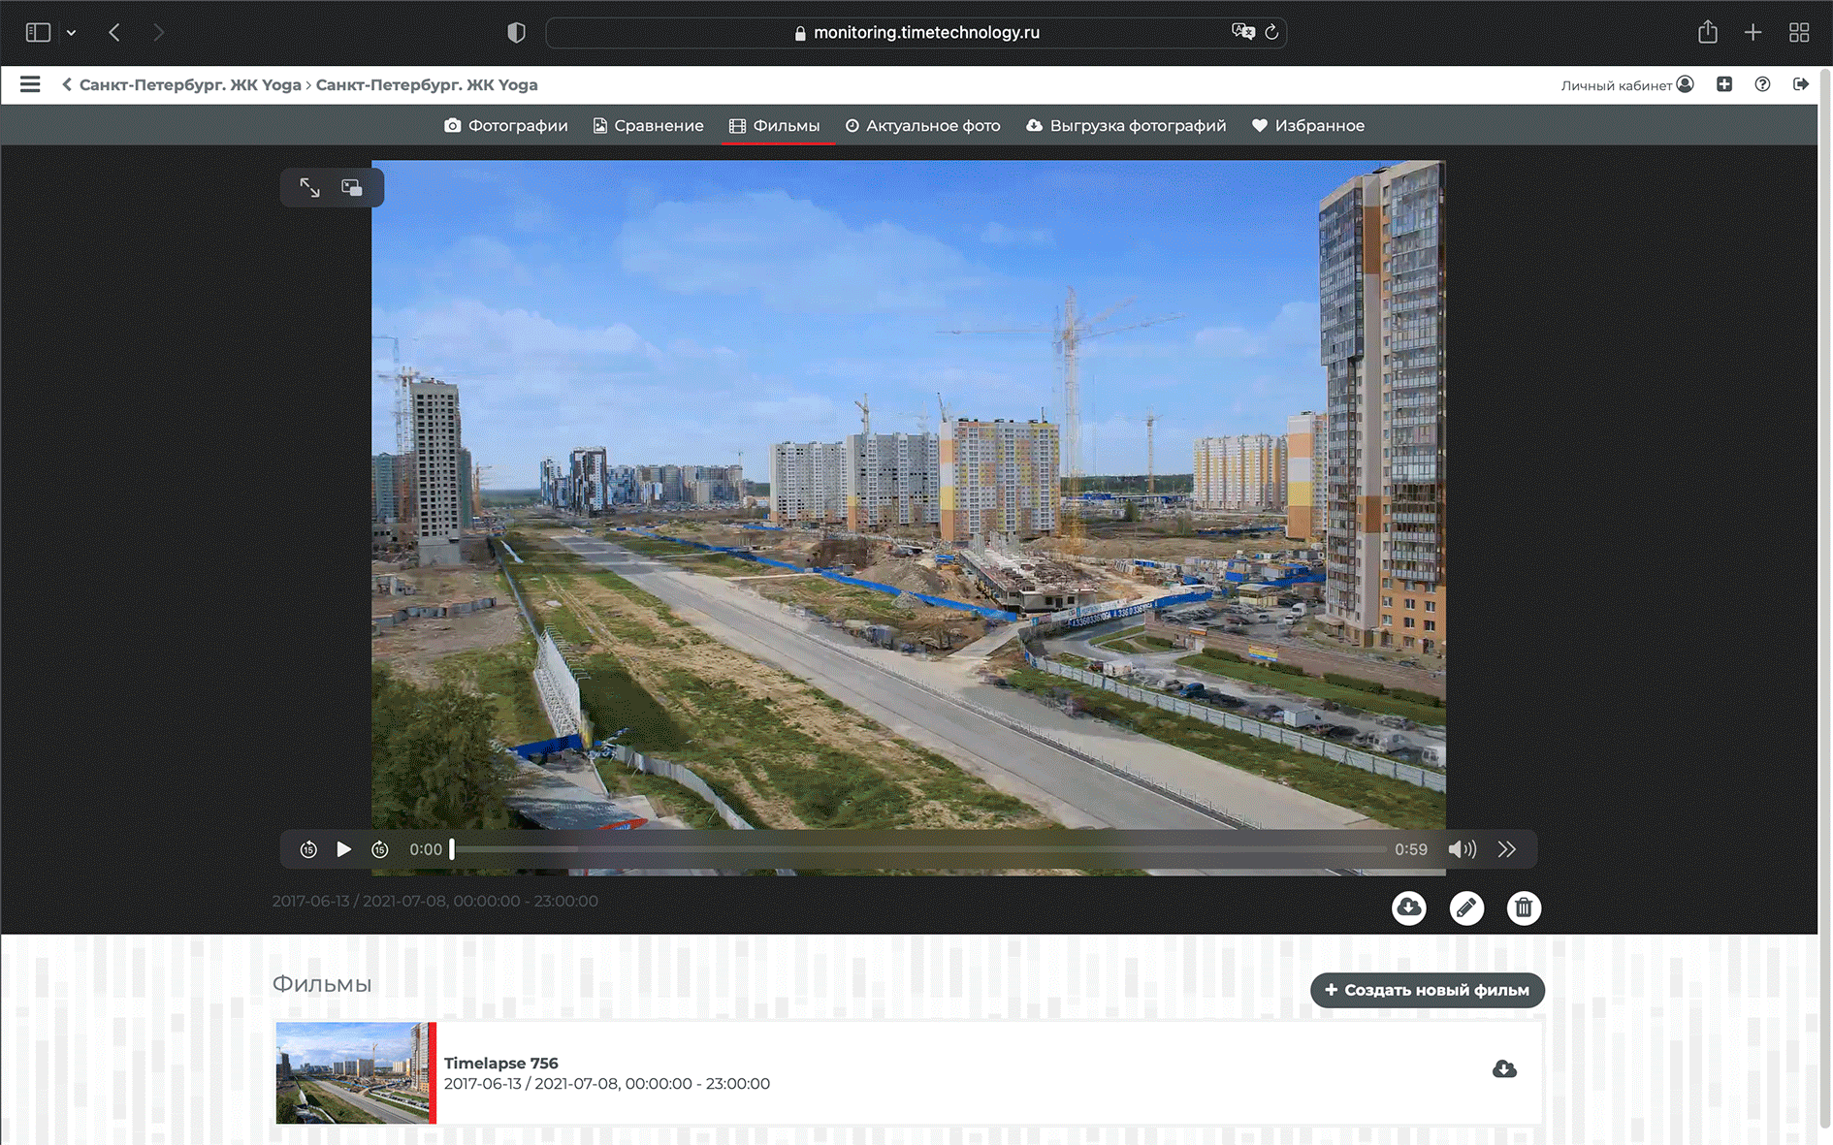Click the page vertical scrollbar
This screenshot has height=1145, width=1833.
click(1825, 597)
